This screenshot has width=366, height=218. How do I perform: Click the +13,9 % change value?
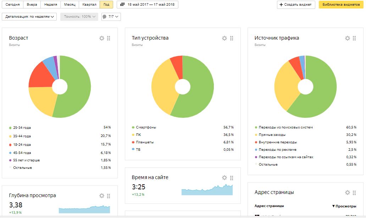pyautogui.click(x=15, y=213)
